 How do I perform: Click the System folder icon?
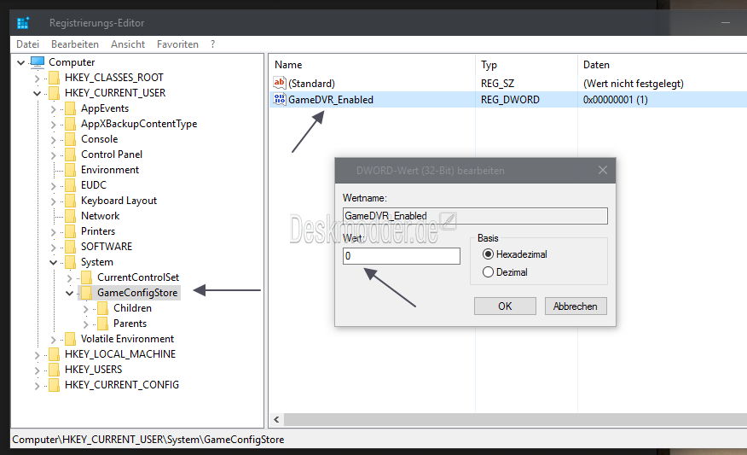pos(71,262)
